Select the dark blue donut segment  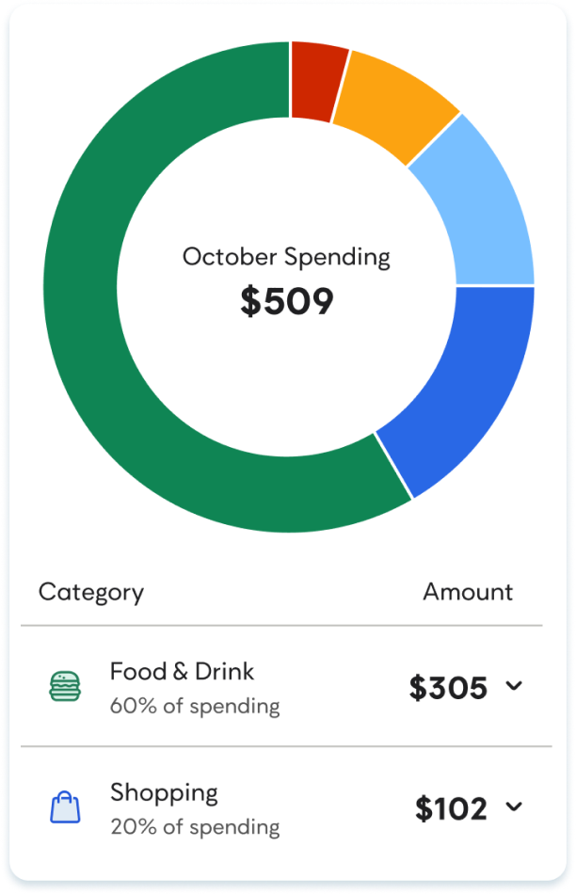[x=463, y=384]
